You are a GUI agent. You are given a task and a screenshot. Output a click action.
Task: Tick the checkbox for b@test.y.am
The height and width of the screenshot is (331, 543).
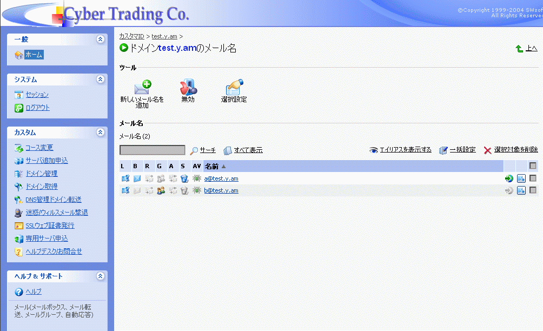(x=533, y=190)
